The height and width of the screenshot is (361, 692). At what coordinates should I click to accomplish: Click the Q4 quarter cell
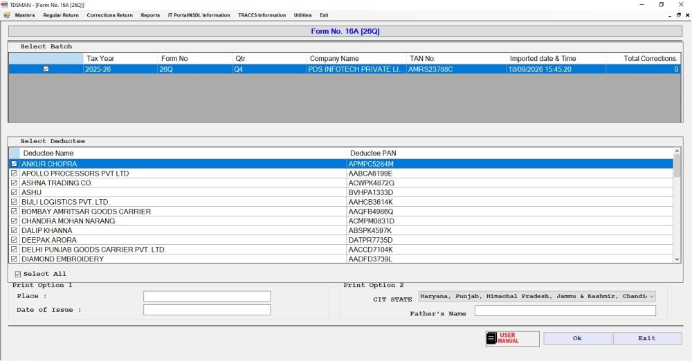tap(269, 69)
